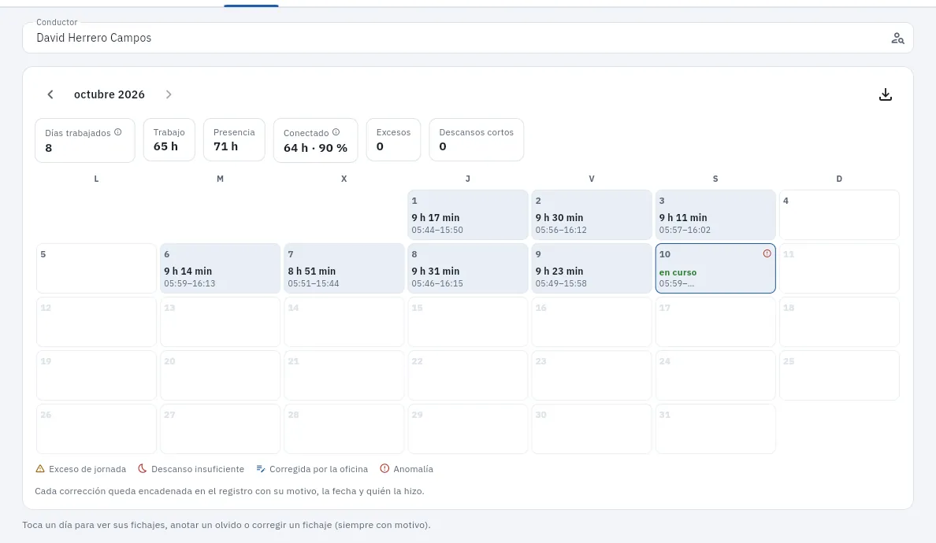This screenshot has height=543, width=936.
Task: Select empty day 4 cell
Action: [x=839, y=215]
